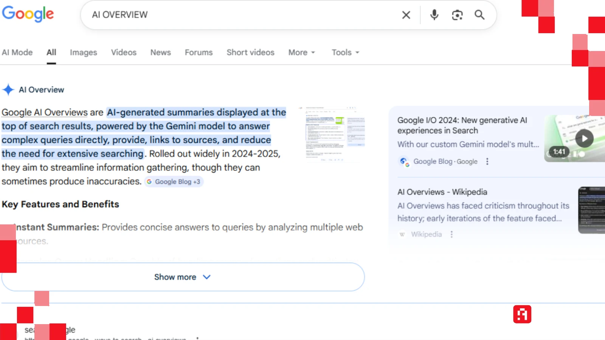
Task: Open Google I/O 2024 generative AI article
Action: point(462,125)
